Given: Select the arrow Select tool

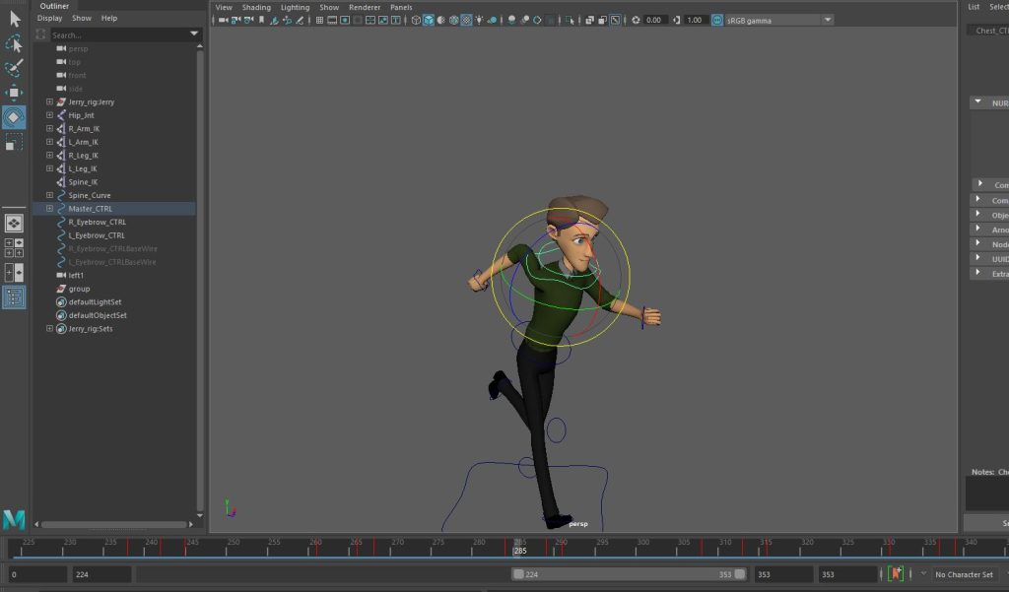Looking at the screenshot, I should (14, 19).
